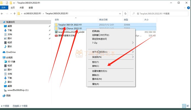Open the 授予访问权限(G) submenu
The image size is (191, 110).
pos(111,52)
